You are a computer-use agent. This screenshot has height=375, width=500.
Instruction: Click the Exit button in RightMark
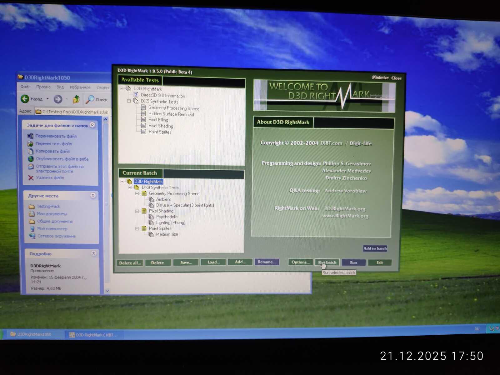click(380, 262)
